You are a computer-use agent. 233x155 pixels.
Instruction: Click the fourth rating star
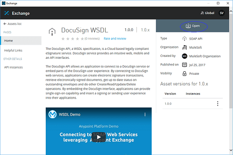tap(77, 39)
